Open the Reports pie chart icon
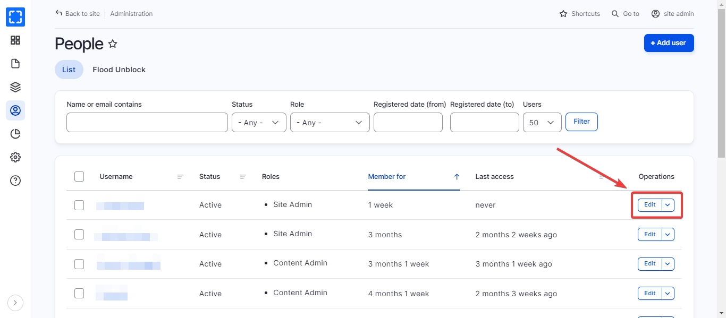Image resolution: width=726 pixels, height=318 pixels. (x=15, y=134)
